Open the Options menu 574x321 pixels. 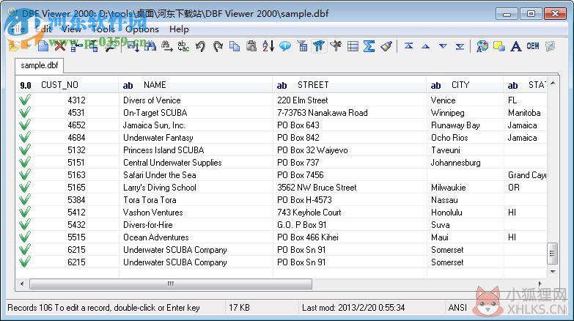(142, 29)
